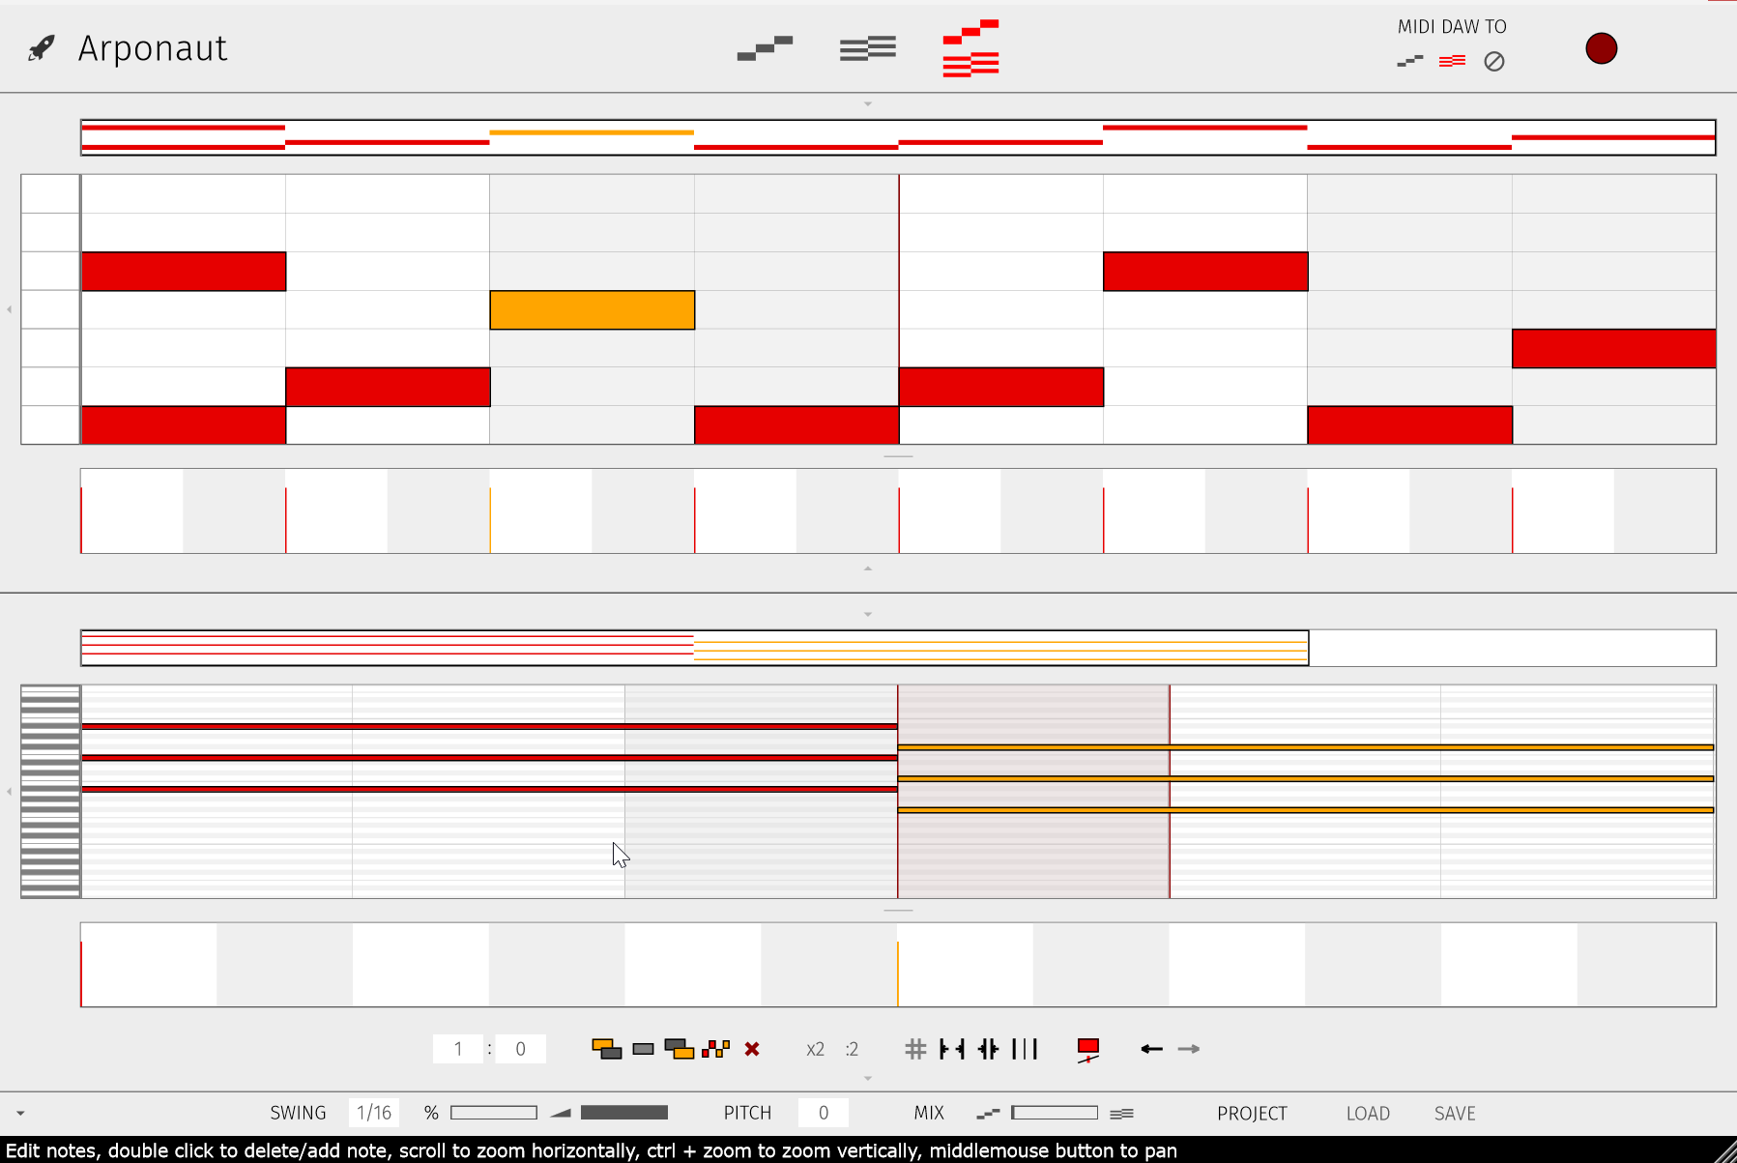Screen dimensions: 1737x1163
Task: Halve the pattern length with :2
Action: click(852, 1049)
